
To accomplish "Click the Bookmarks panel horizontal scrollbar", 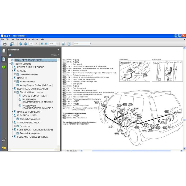I will (33, 150).
